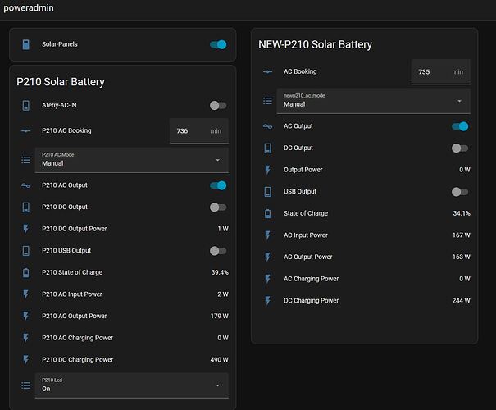This screenshot has height=410, width=496.
Task: Click the P210 AC Mode list icon
Action: click(x=26, y=160)
